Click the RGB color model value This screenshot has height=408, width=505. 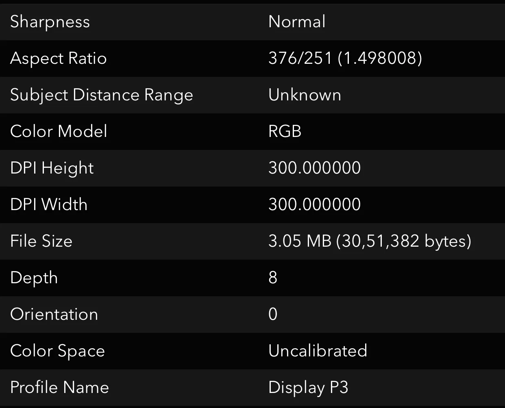(x=285, y=132)
